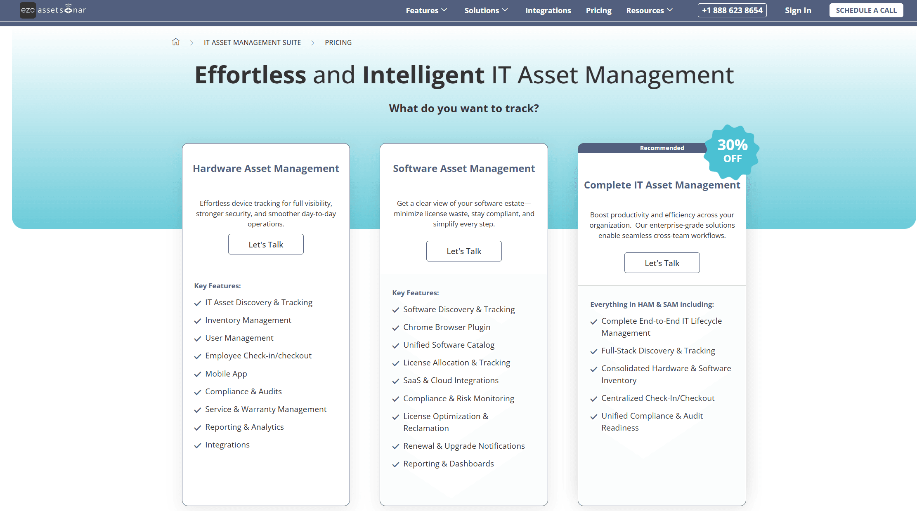The height and width of the screenshot is (511, 917).
Task: Click 'Centralized Check-In/Checkout' feature
Action: pyautogui.click(x=658, y=398)
